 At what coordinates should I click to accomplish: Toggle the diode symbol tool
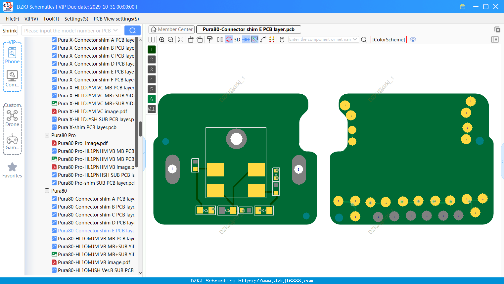click(x=246, y=39)
